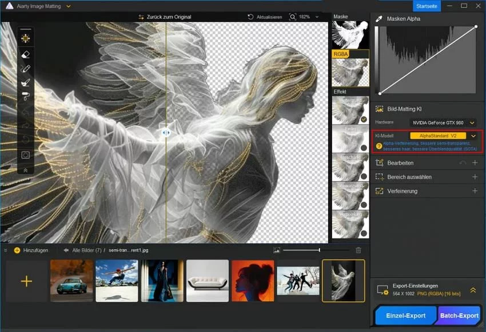Select the Brush pencil tool
This screenshot has width=486, height=332.
tap(26, 69)
